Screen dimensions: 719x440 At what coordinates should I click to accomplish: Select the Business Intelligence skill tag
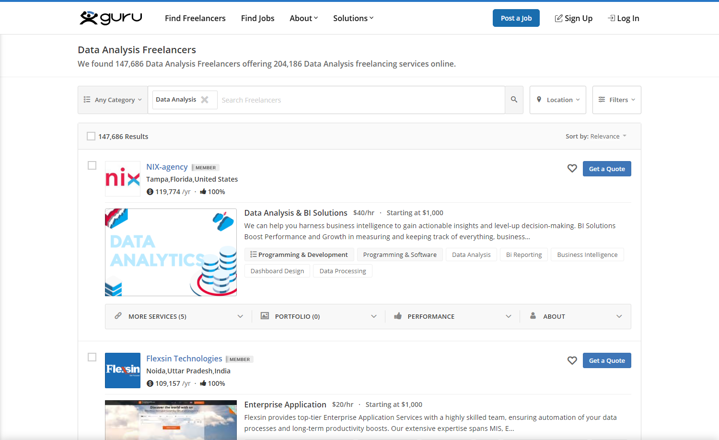point(587,255)
